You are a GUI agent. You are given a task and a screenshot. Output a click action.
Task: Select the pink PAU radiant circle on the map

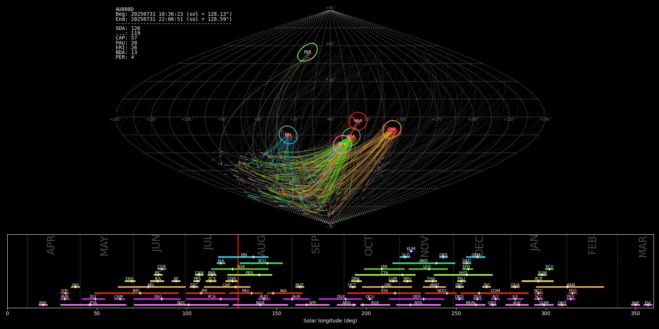click(x=342, y=144)
